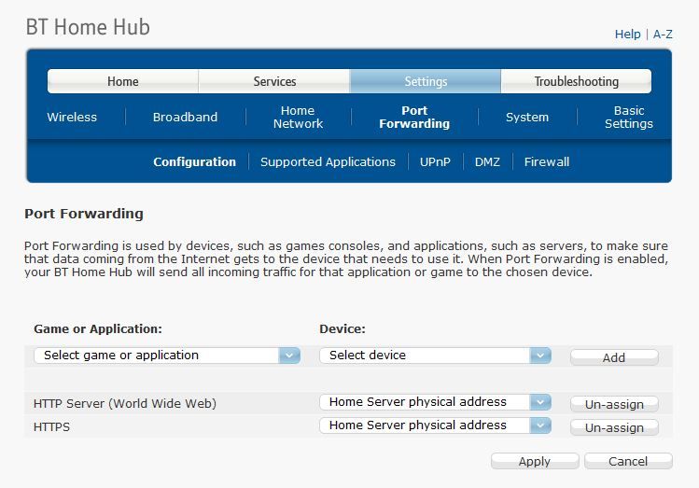
Task: Select Port Forwarding section
Action: (414, 118)
